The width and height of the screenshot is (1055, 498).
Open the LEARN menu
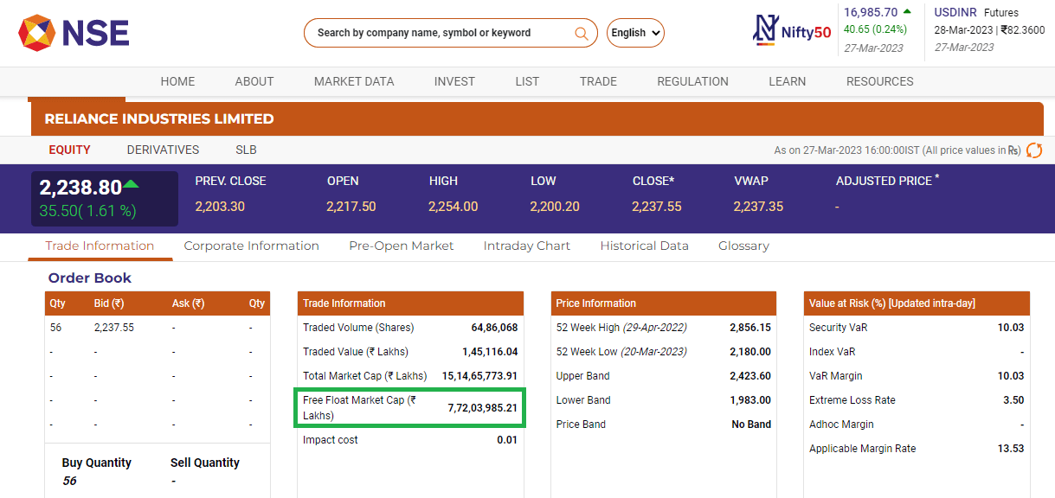[787, 81]
